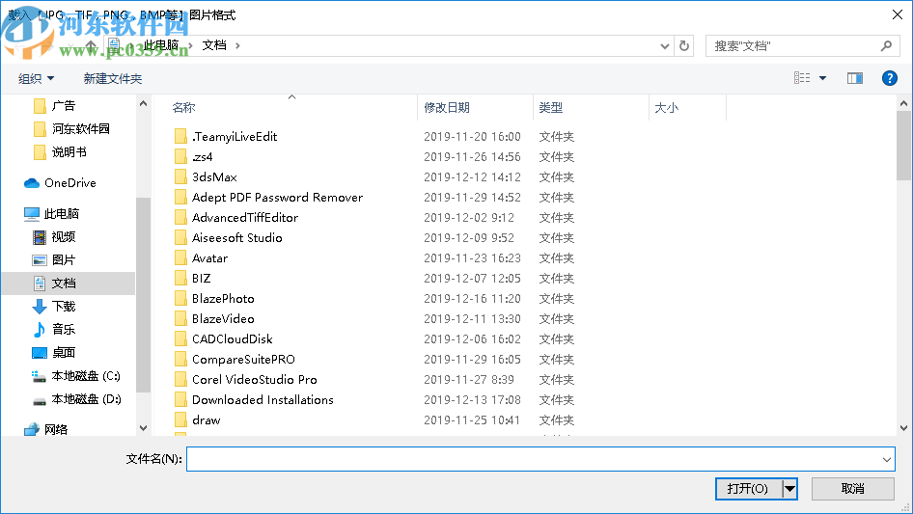Sort by 名称 column header

pyautogui.click(x=183, y=108)
